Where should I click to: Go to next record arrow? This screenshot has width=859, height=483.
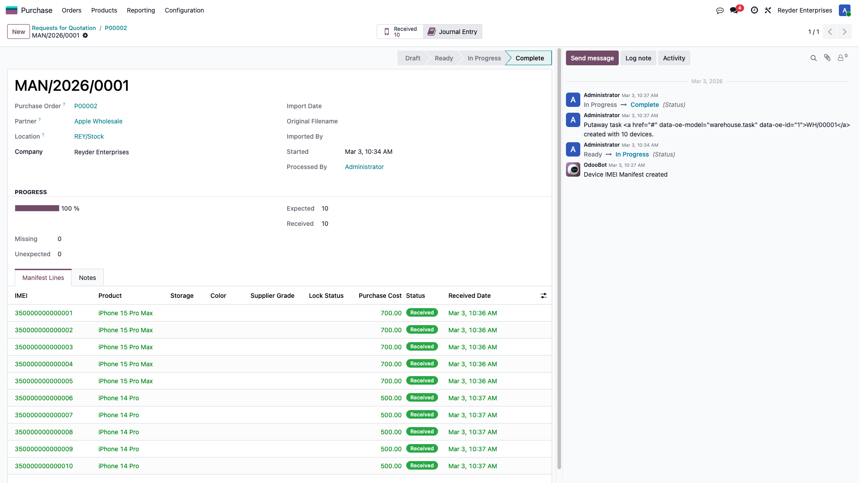(845, 32)
